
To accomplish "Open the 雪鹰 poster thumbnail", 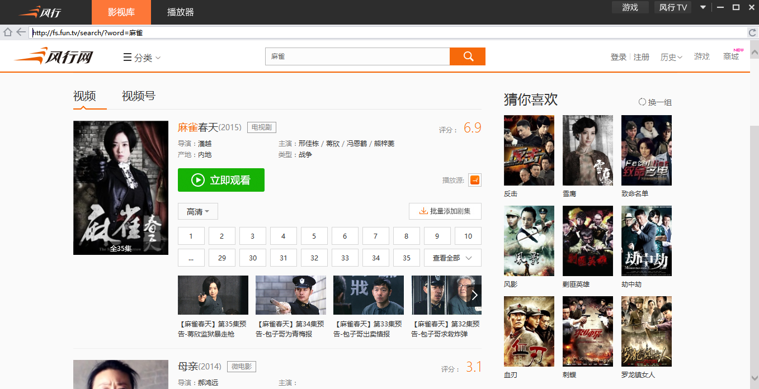I will tap(587, 150).
